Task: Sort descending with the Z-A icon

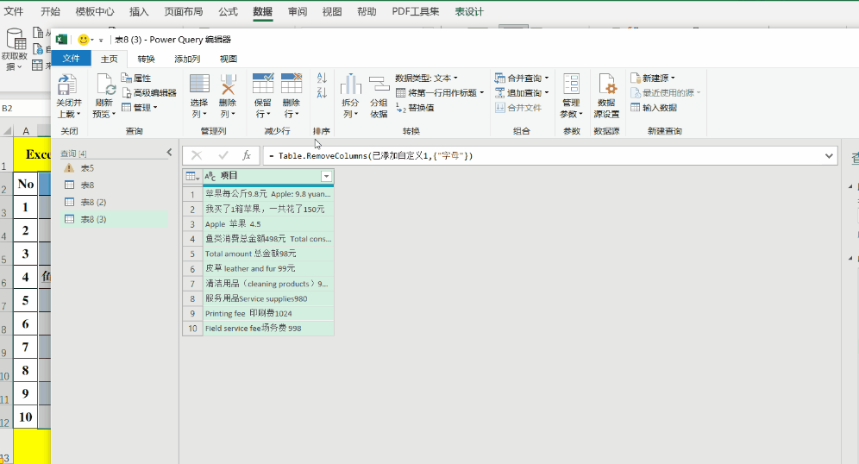Action: coord(322,92)
